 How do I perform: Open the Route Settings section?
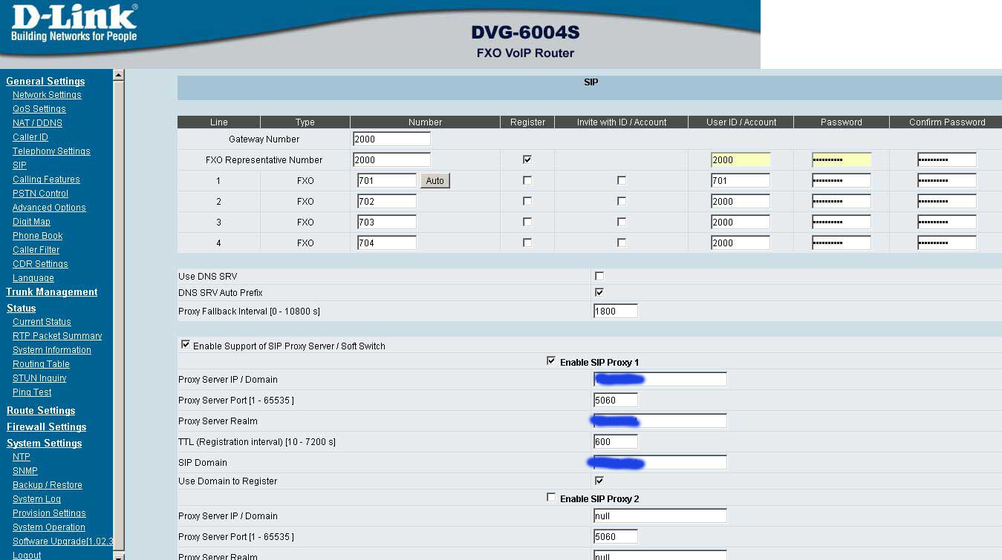[41, 410]
